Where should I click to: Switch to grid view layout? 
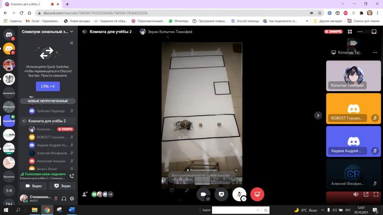coord(350,32)
